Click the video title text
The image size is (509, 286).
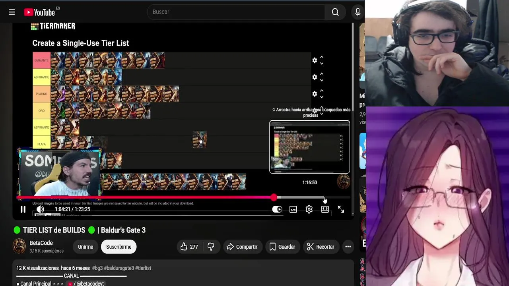click(x=80, y=230)
